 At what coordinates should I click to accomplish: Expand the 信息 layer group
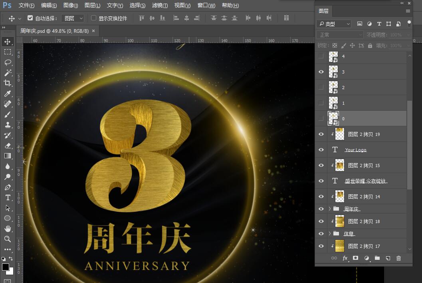click(x=330, y=233)
